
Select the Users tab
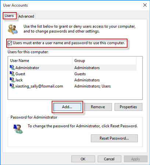(9, 16)
